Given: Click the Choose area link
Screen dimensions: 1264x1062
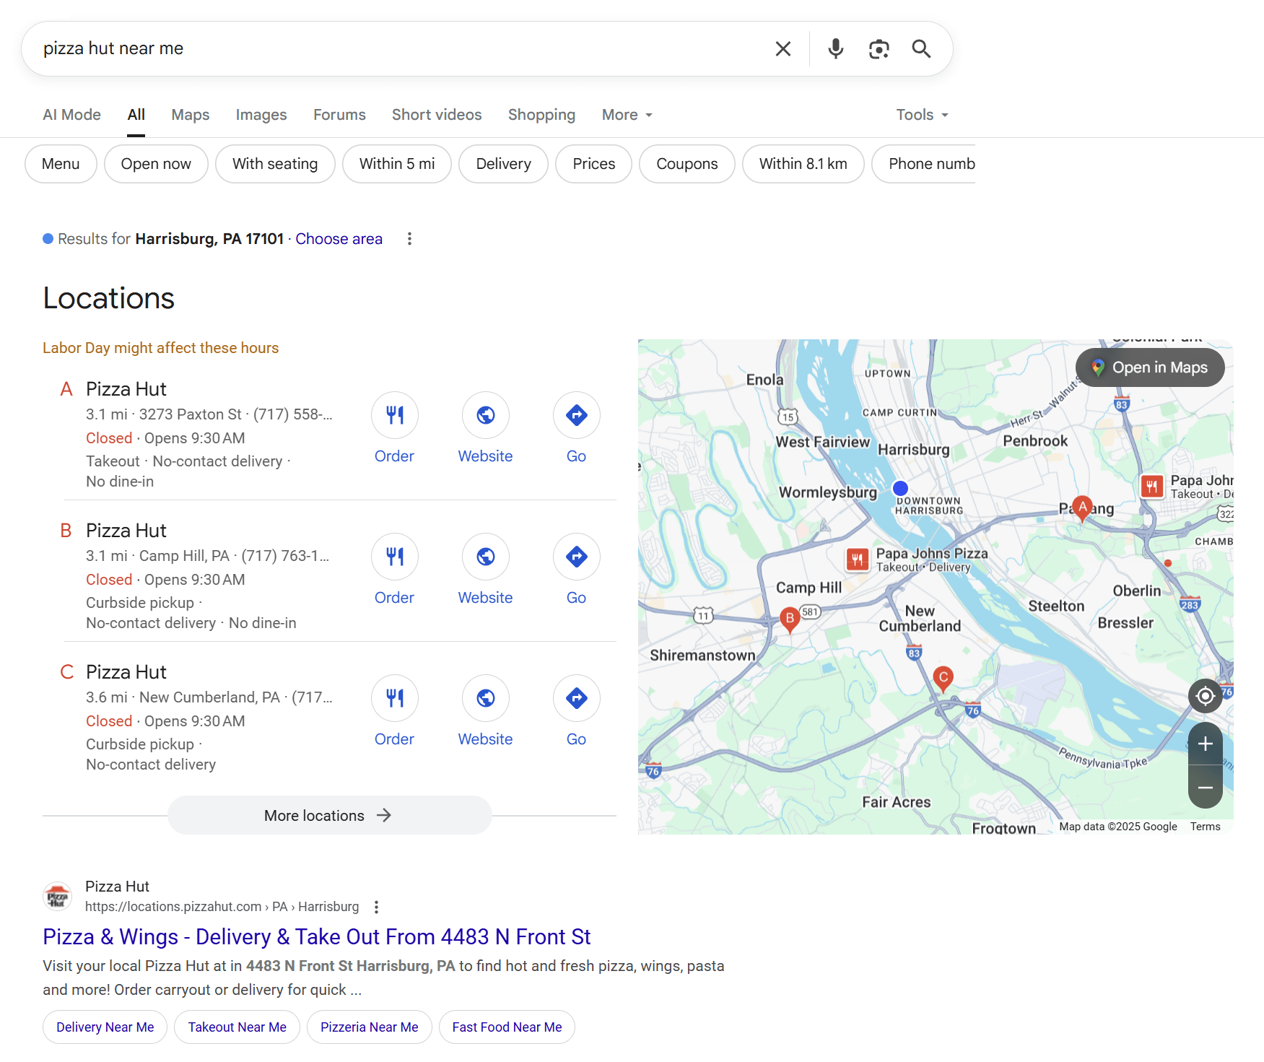Looking at the screenshot, I should (x=339, y=239).
